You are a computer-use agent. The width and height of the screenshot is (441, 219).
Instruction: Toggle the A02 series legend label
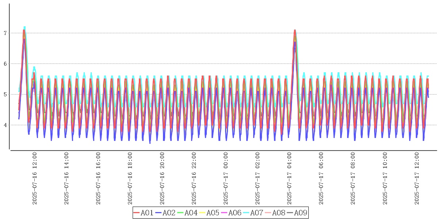169,213
